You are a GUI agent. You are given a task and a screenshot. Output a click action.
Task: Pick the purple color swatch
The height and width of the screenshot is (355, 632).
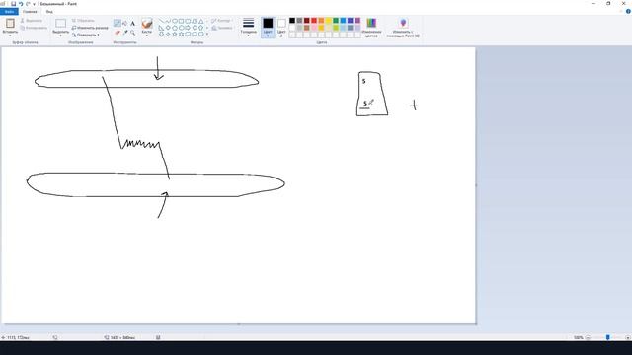357,21
